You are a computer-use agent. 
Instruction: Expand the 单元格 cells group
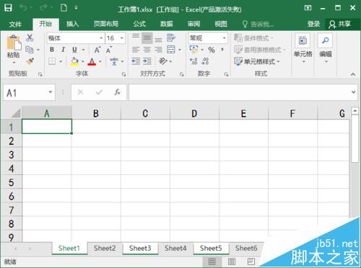coord(303,49)
